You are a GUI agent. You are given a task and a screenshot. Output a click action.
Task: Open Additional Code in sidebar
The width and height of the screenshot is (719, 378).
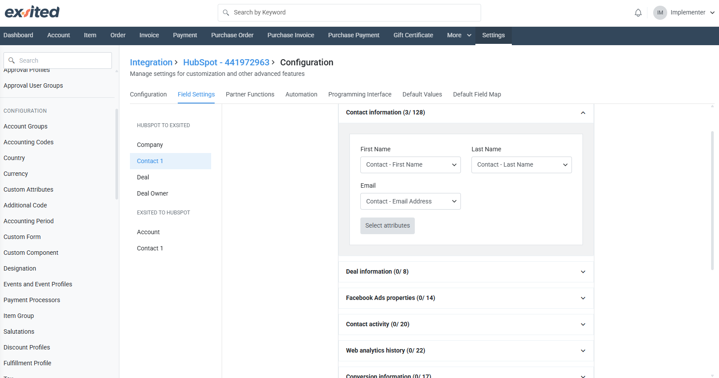25,205
